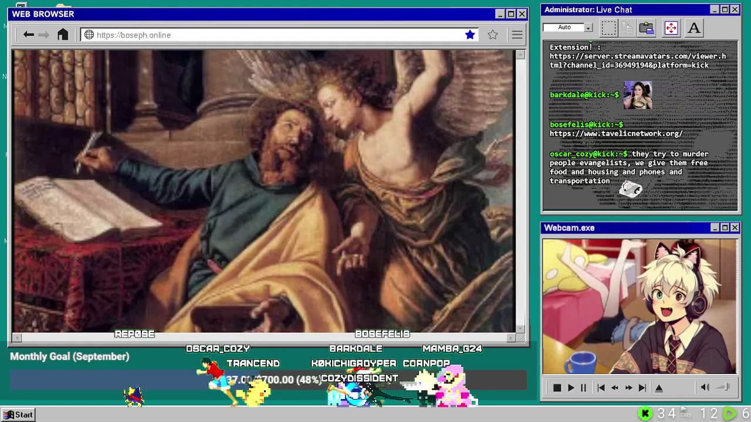This screenshot has width=751, height=422.
Task: Click the green Kick icon in the tray
Action: pyautogui.click(x=645, y=414)
